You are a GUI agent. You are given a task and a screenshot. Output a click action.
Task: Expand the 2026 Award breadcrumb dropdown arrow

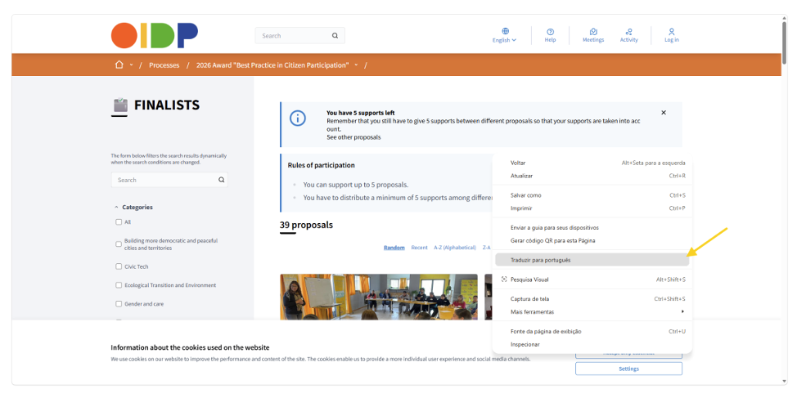tap(356, 65)
